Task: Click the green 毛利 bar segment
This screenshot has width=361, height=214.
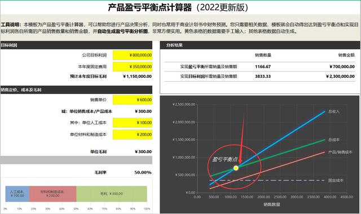Action: coord(112,194)
